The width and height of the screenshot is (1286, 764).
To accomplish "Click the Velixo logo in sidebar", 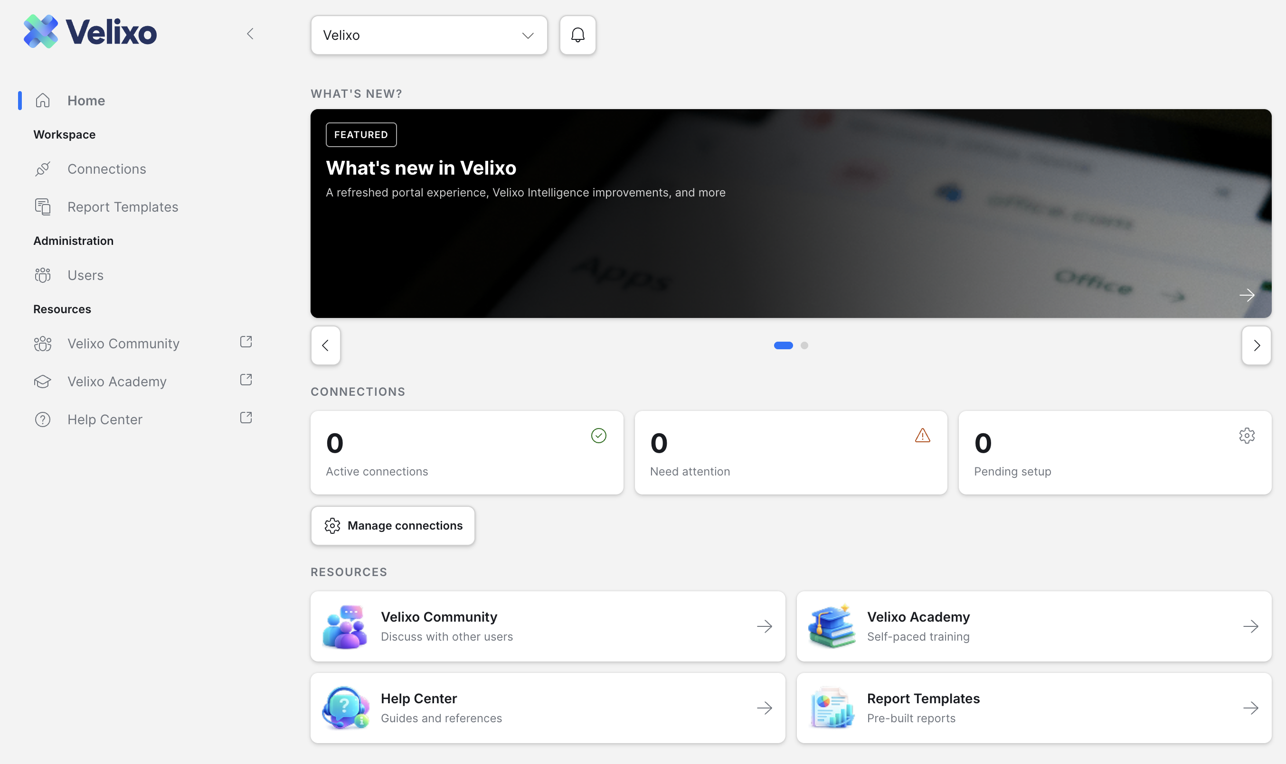I will click(90, 32).
